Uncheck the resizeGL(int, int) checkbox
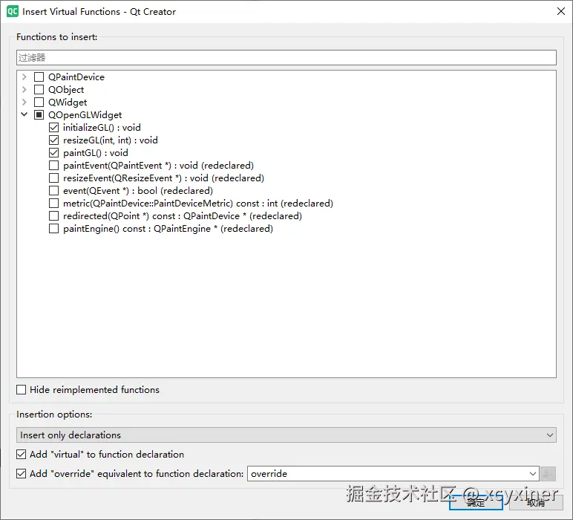573x520 pixels. pyautogui.click(x=53, y=140)
